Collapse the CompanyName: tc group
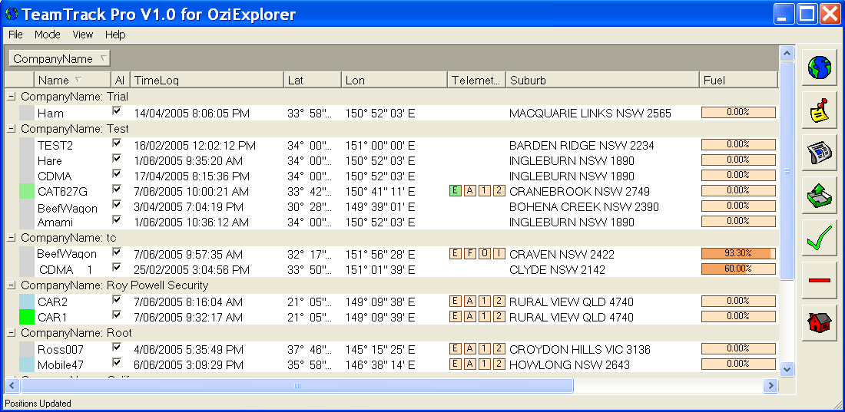 point(12,238)
